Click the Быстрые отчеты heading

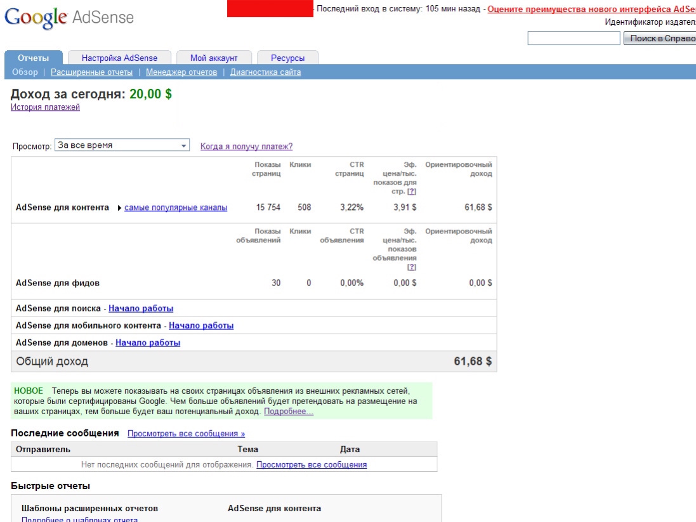click(x=51, y=486)
